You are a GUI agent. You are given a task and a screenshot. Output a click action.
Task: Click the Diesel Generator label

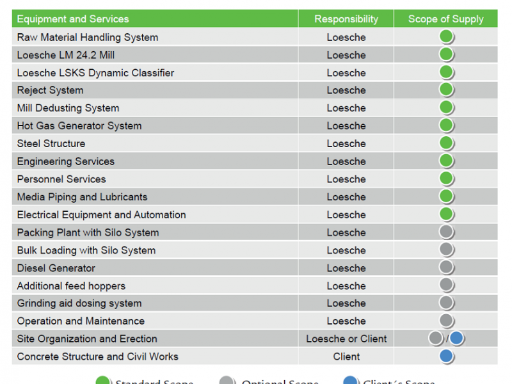click(56, 268)
